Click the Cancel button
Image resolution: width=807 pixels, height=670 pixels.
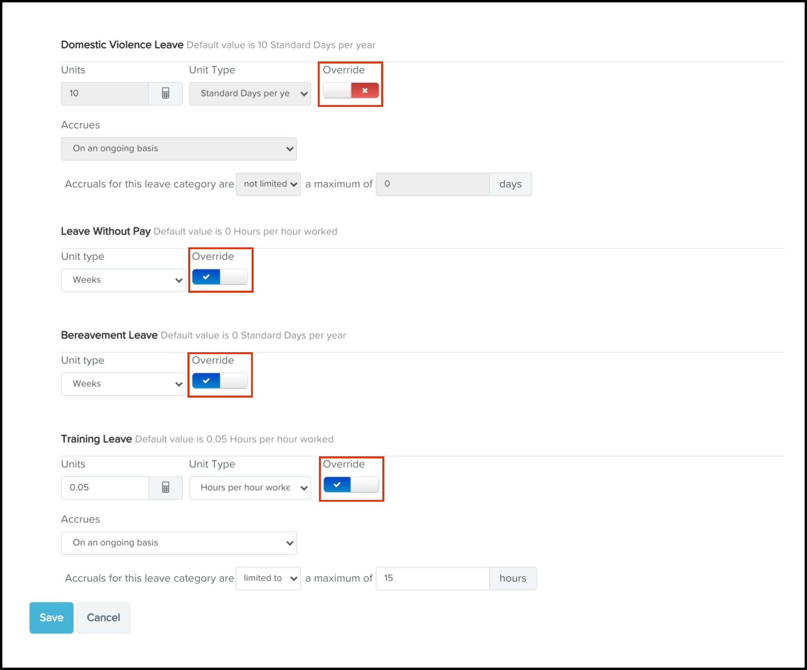pyautogui.click(x=103, y=618)
